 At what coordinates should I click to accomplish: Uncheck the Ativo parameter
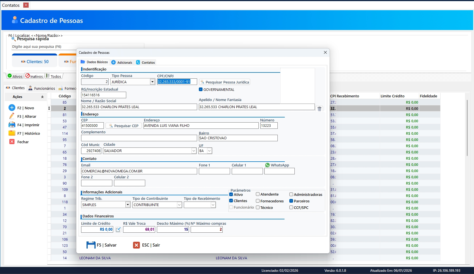231,194
